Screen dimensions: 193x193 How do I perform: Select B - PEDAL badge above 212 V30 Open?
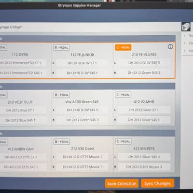click(62, 142)
